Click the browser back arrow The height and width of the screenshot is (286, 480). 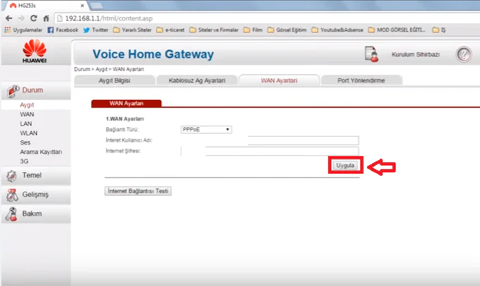pos(9,18)
